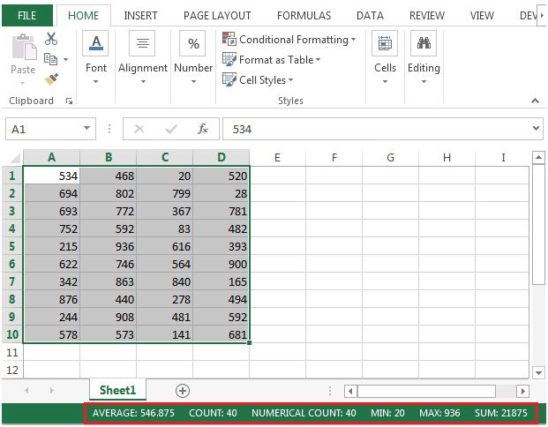Click the Conditional Formatting icon
This screenshot has width=548, height=427.
pyautogui.click(x=229, y=39)
